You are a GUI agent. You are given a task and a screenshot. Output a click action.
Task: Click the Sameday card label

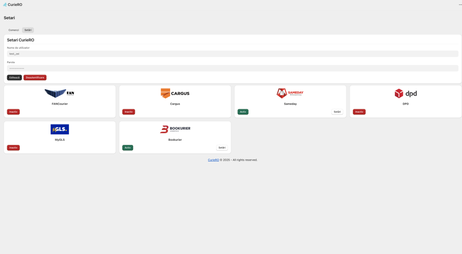(x=290, y=104)
